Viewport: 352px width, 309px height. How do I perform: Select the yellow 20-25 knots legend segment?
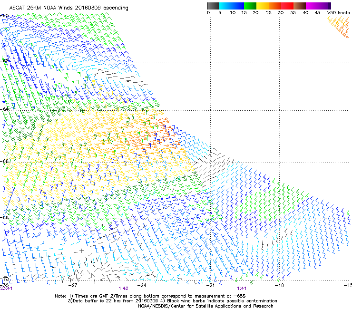pos(263,6)
